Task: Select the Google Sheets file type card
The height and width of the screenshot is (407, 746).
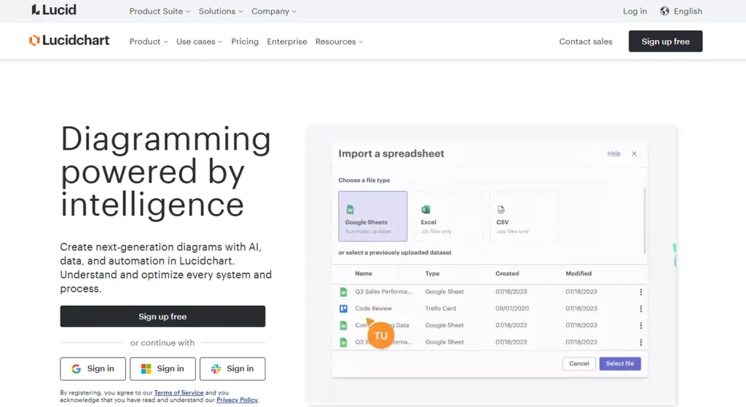Action: 372,216
